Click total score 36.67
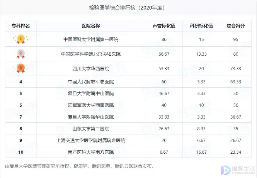 (x=236, y=117)
